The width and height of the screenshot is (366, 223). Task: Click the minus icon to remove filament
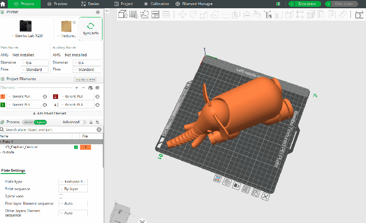[83, 88]
